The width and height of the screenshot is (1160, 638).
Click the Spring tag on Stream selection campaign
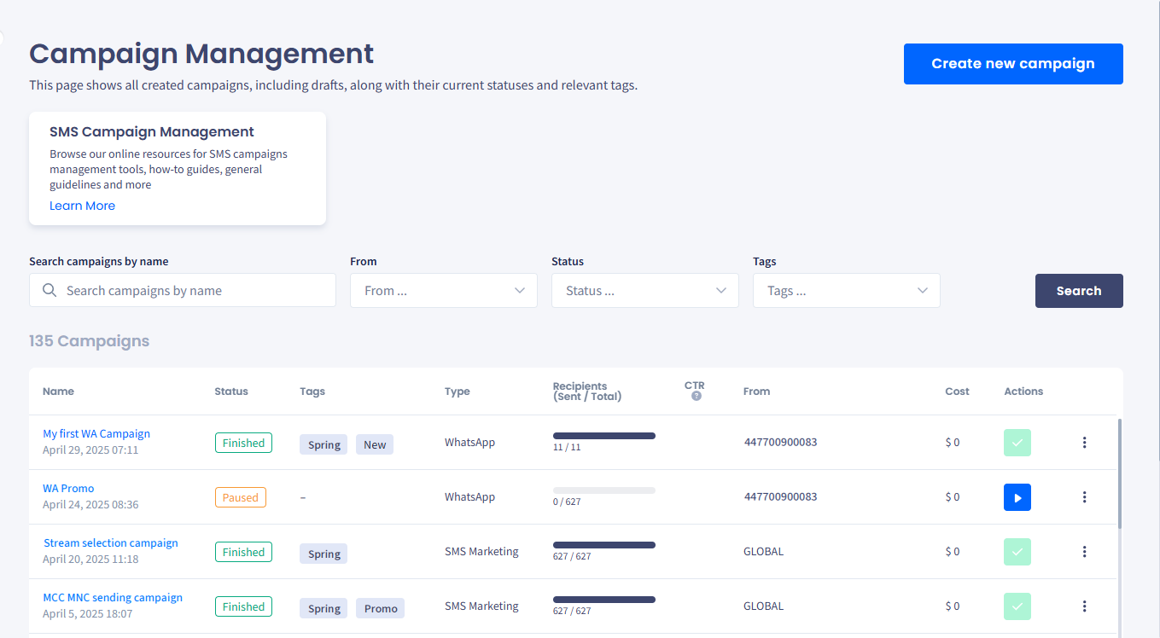pyautogui.click(x=324, y=554)
